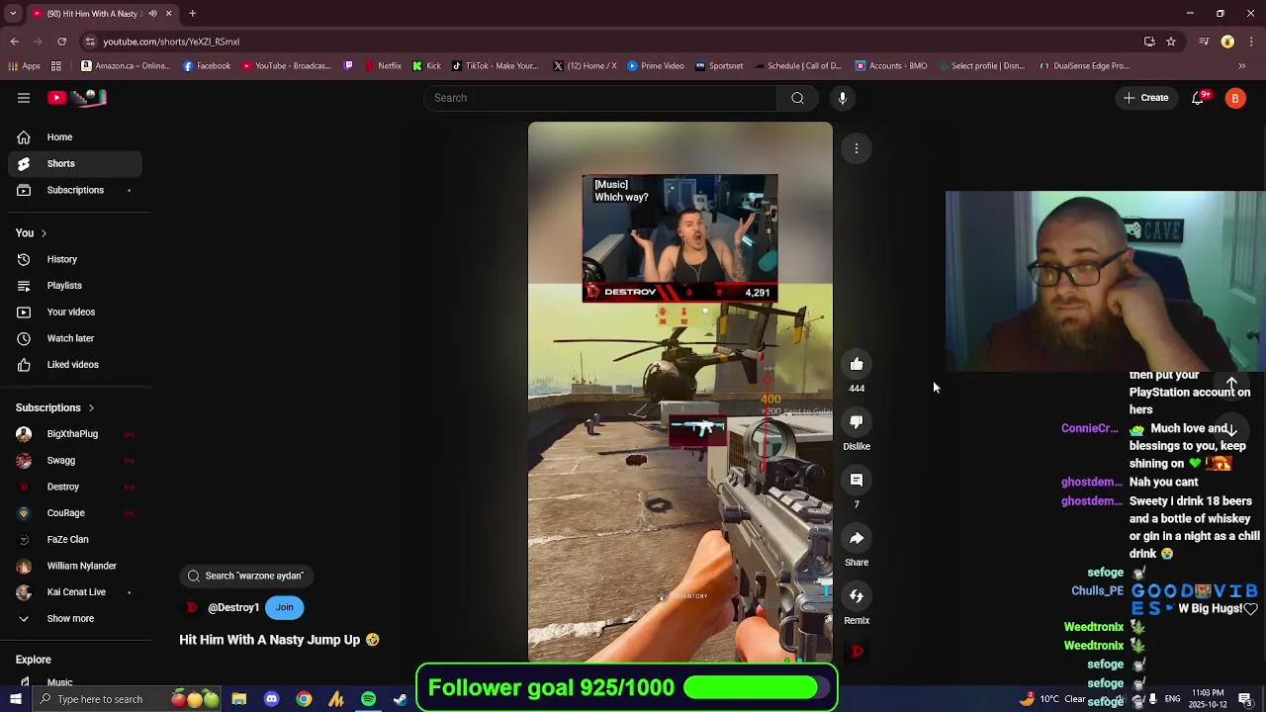Search "warzone aydan" suggestion chip
The width and height of the screenshot is (1266, 712).
tap(247, 576)
